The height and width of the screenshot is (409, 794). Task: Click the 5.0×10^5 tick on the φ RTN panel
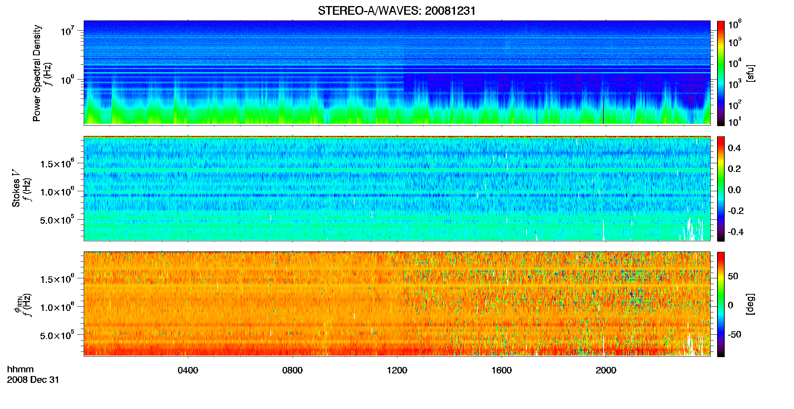tap(57, 335)
